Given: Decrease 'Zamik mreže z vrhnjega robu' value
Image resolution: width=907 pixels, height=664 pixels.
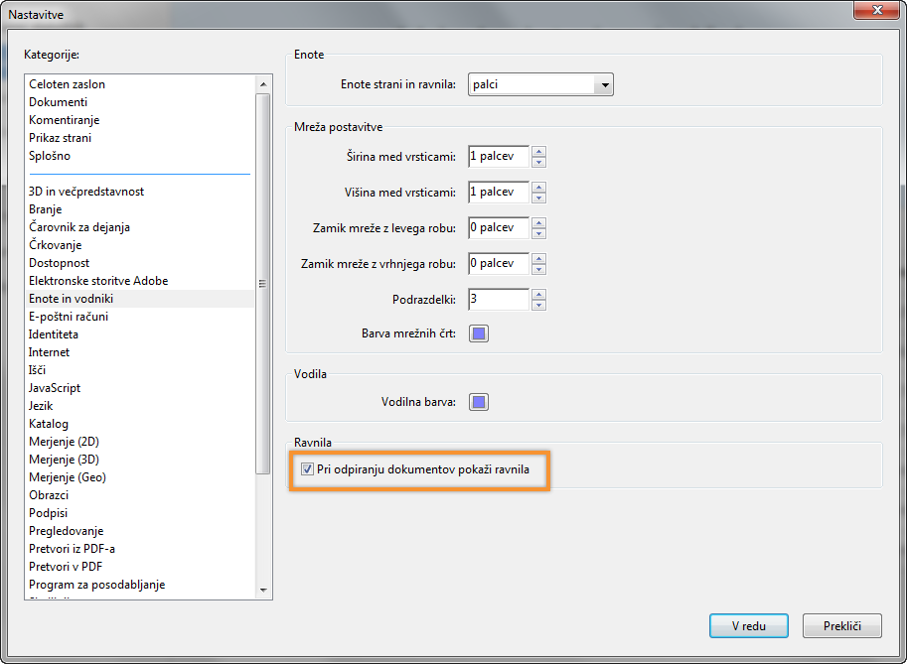Looking at the screenshot, I should [538, 269].
